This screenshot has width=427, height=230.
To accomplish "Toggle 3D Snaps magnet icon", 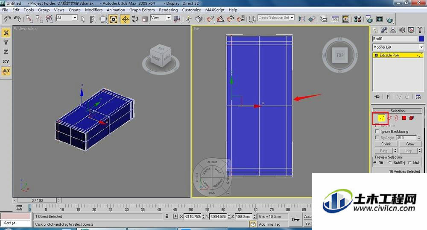I will point(210,19).
